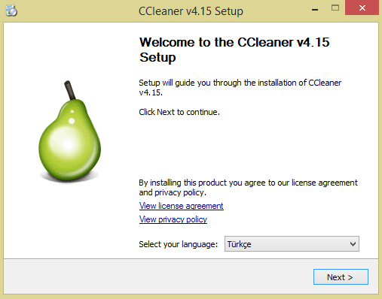
Task: Minimize the CCleaner Setup window
Action: [x=315, y=10]
